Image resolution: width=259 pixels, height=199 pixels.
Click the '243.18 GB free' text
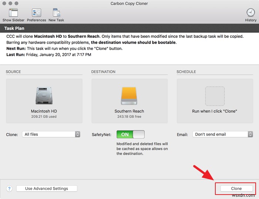[129, 117]
